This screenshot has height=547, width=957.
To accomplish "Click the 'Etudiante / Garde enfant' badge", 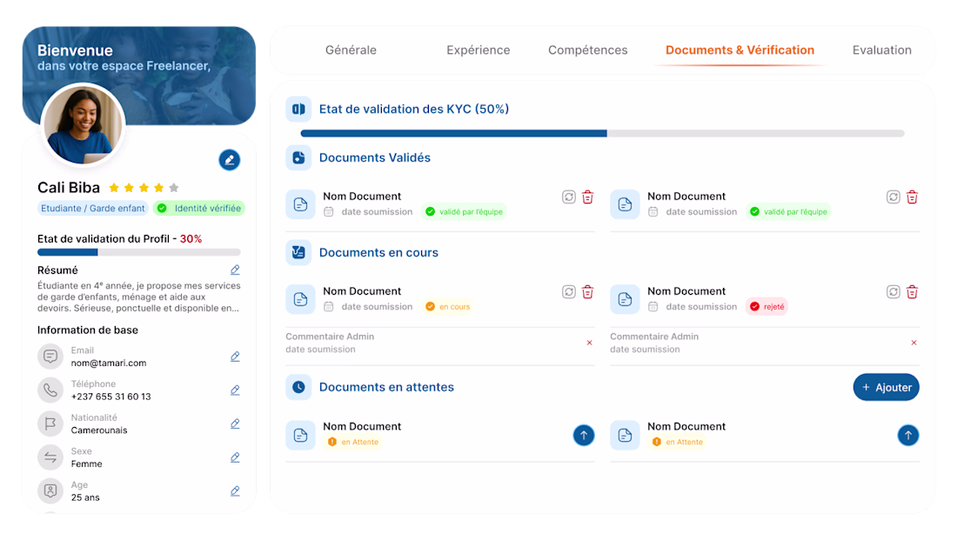I will pyautogui.click(x=93, y=208).
